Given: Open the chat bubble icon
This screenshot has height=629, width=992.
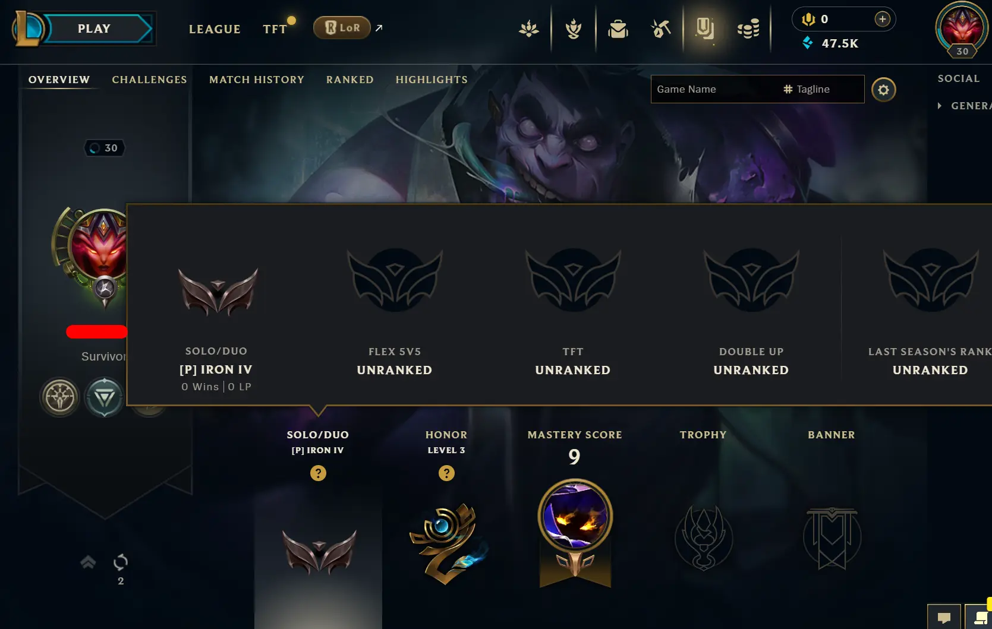Looking at the screenshot, I should point(944,618).
